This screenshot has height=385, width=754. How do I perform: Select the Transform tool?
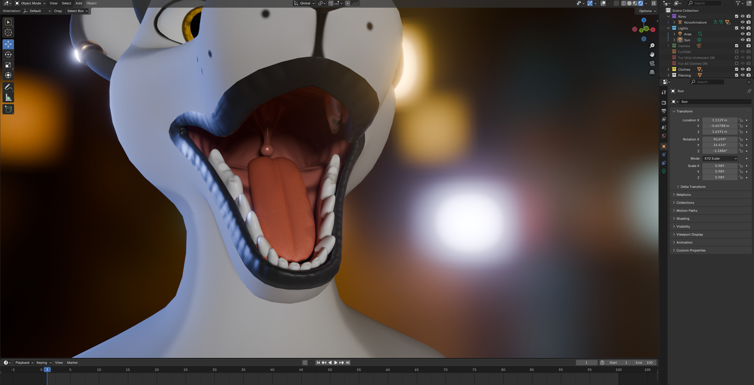click(8, 75)
